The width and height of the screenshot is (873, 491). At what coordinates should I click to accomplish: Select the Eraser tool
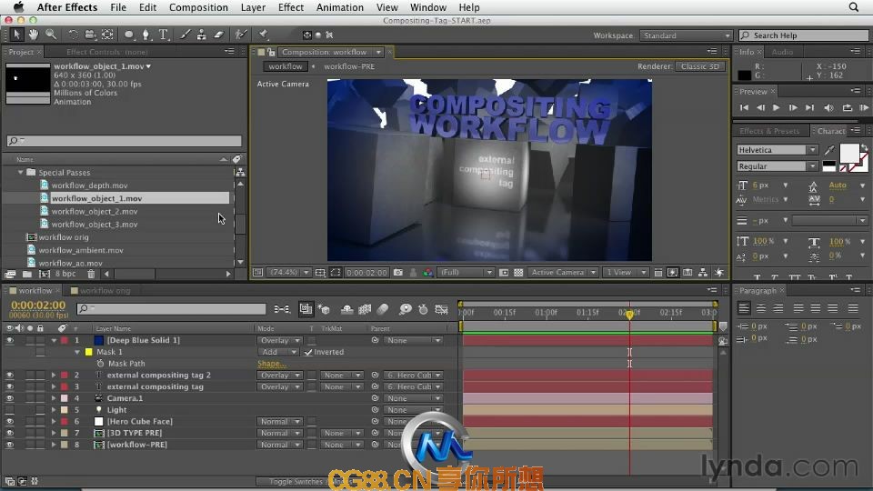(x=219, y=35)
